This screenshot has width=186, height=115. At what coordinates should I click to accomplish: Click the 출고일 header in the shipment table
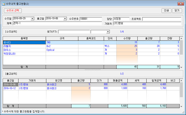click(11, 81)
